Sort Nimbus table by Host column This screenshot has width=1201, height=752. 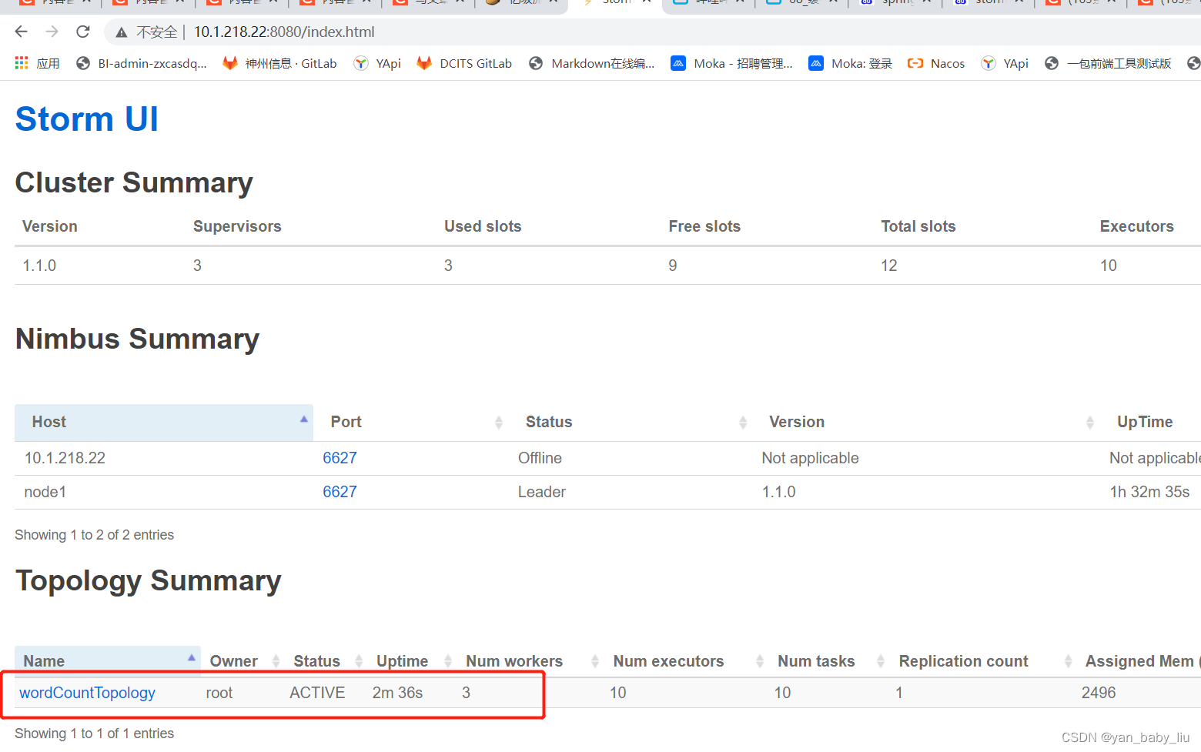[x=164, y=422]
